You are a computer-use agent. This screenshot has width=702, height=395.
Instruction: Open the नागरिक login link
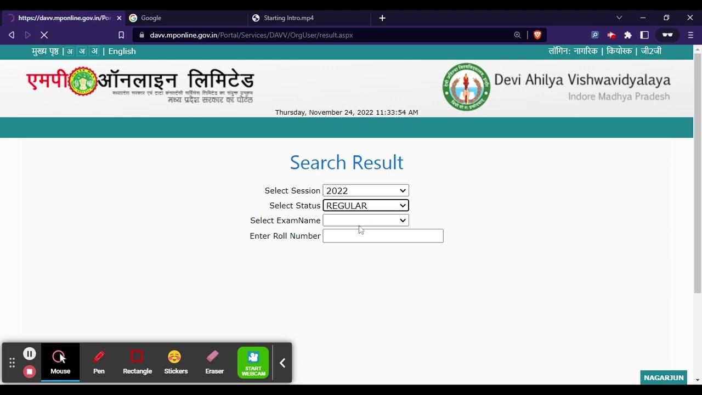coord(585,51)
